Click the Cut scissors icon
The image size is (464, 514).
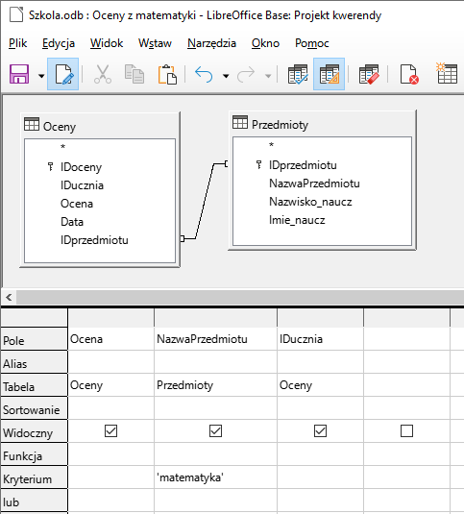pos(103,74)
